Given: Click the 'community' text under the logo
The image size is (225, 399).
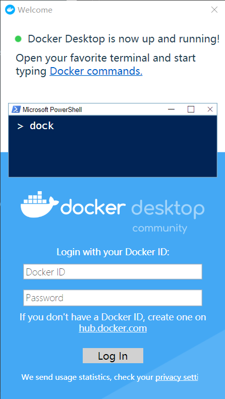Looking at the screenshot, I should tap(159, 228).
